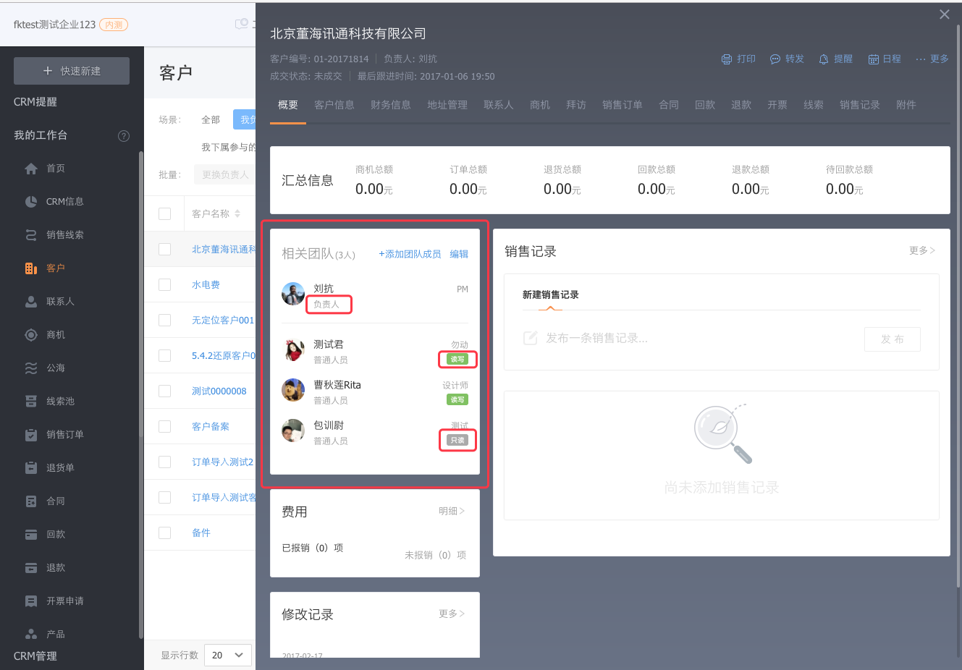The width and height of the screenshot is (962, 670).
Task: Click the 首页 home icon in sidebar
Action: [x=31, y=169]
